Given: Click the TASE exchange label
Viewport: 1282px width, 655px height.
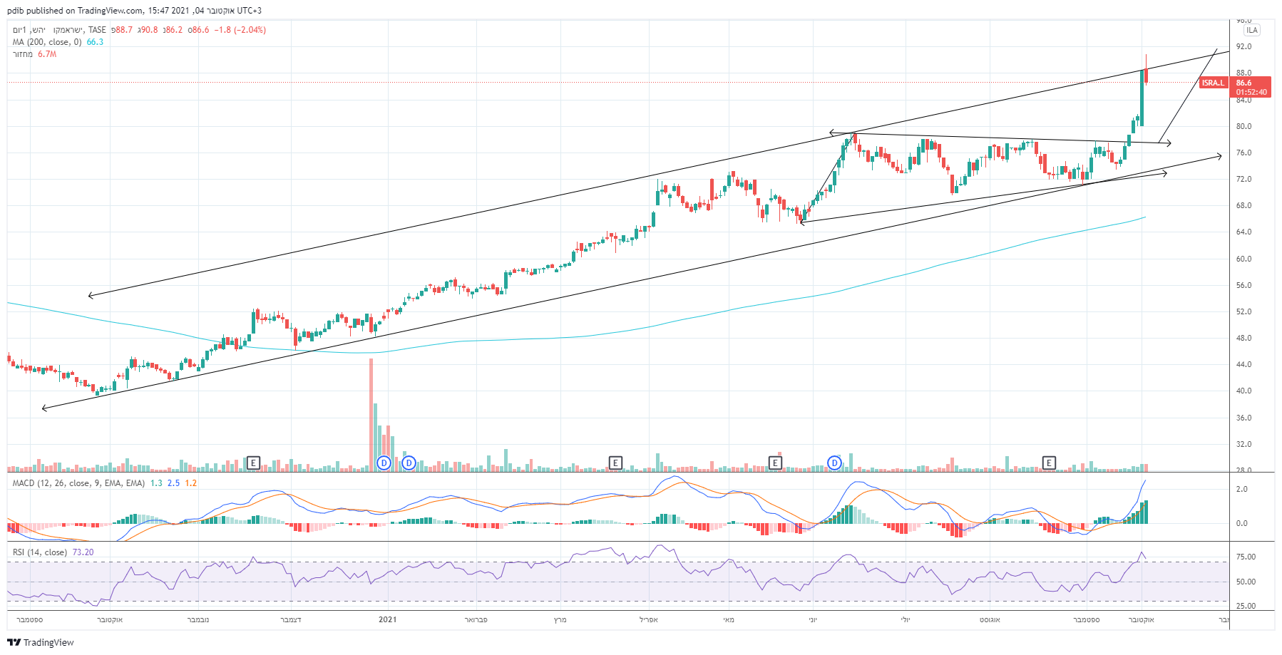Looking at the screenshot, I should click(97, 30).
